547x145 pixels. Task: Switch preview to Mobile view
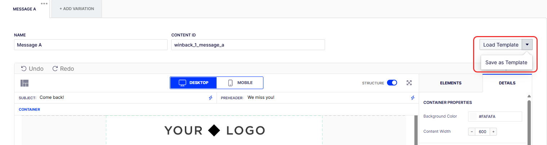pos(240,83)
